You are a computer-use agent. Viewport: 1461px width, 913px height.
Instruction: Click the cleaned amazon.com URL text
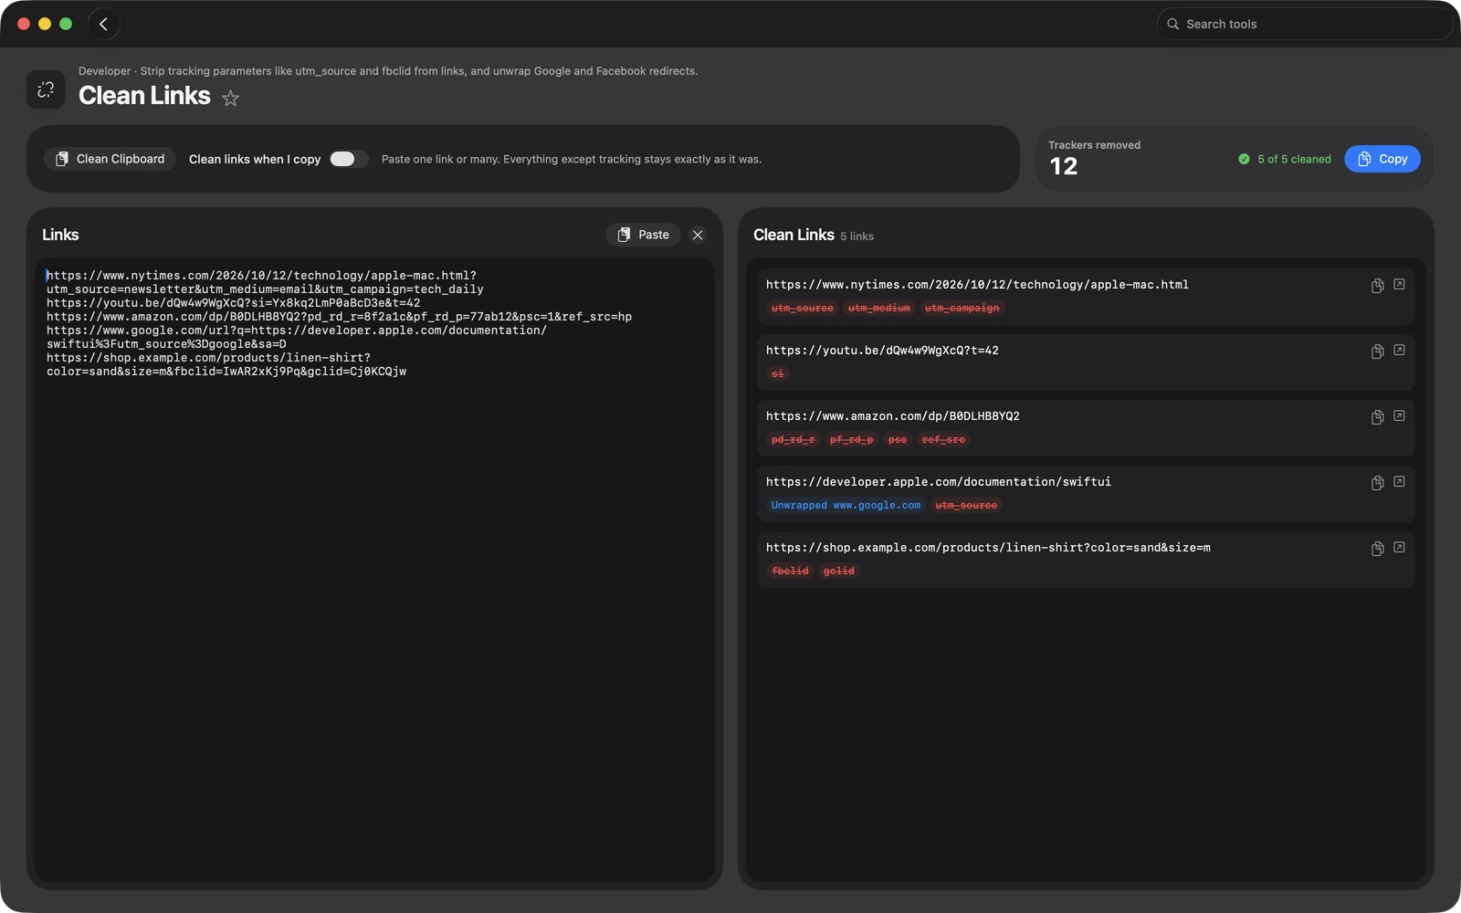[x=893, y=416]
